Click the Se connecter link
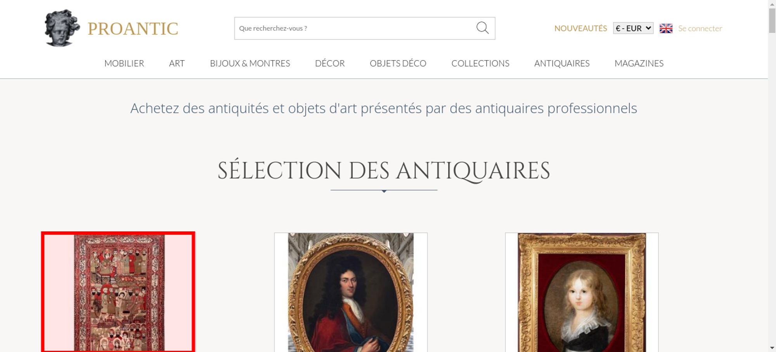The height and width of the screenshot is (352, 776). click(700, 28)
